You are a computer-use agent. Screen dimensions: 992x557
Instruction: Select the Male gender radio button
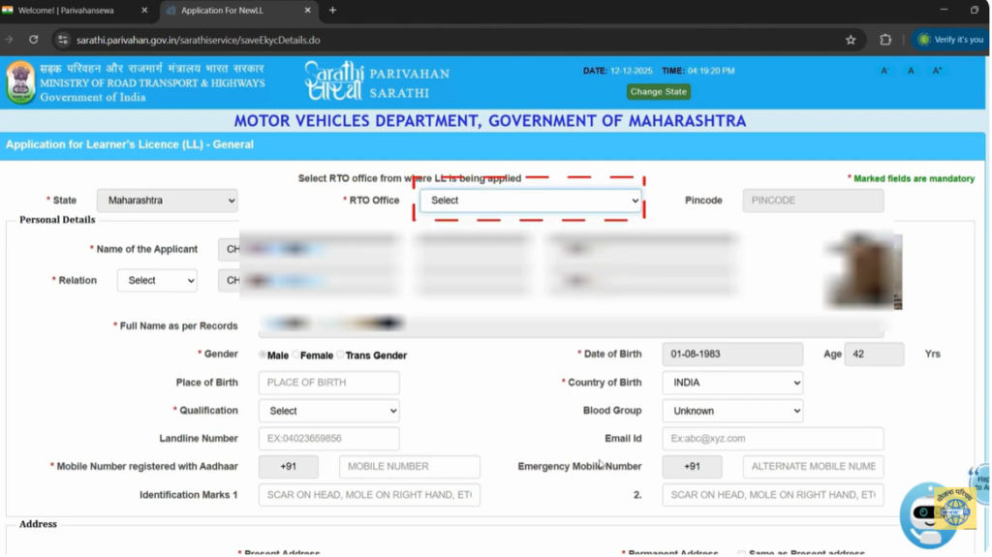[x=263, y=355]
